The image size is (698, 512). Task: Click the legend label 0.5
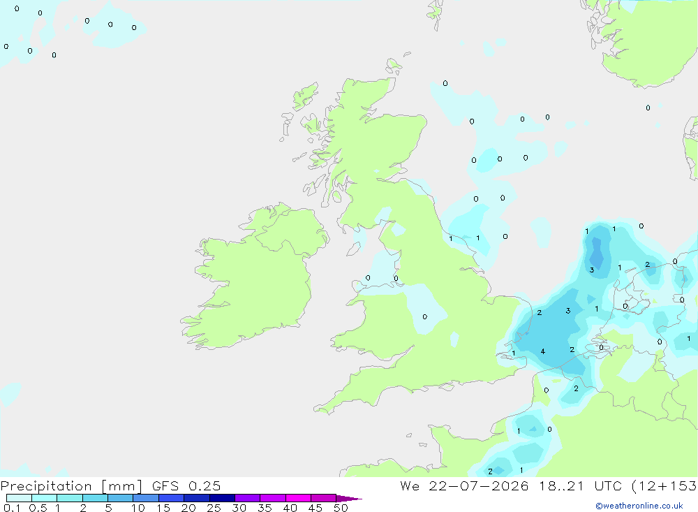(x=38, y=508)
